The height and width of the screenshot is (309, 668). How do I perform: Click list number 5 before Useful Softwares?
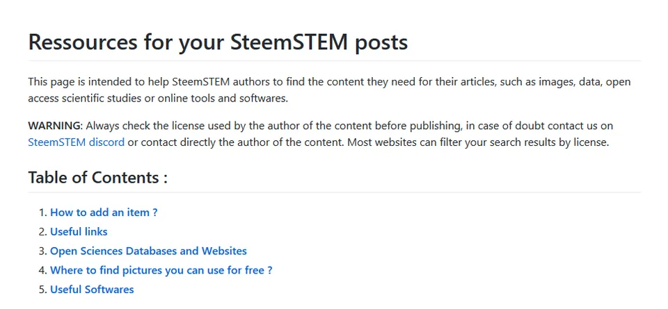[42, 290]
